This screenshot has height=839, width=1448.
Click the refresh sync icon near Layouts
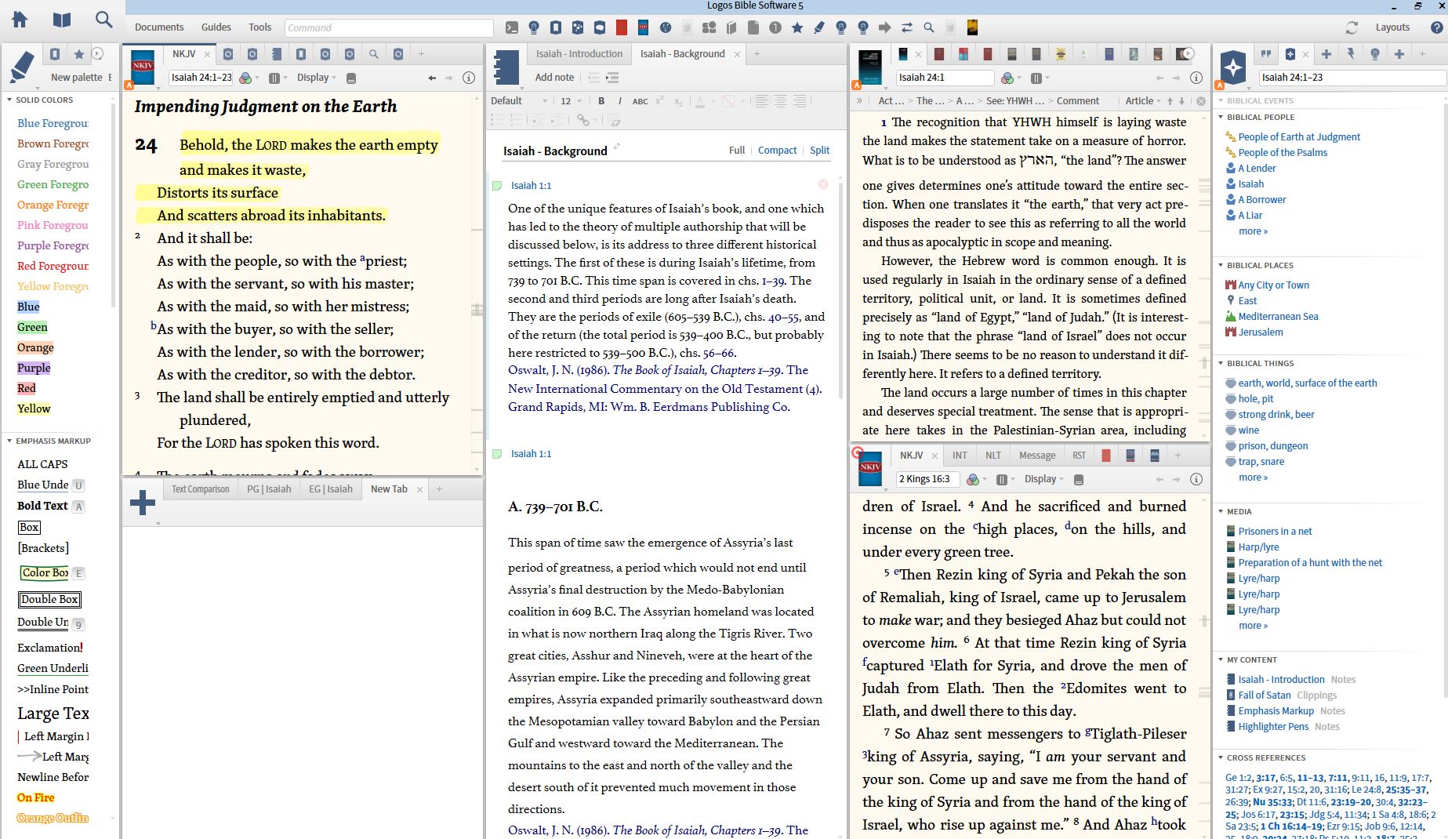click(x=1352, y=27)
